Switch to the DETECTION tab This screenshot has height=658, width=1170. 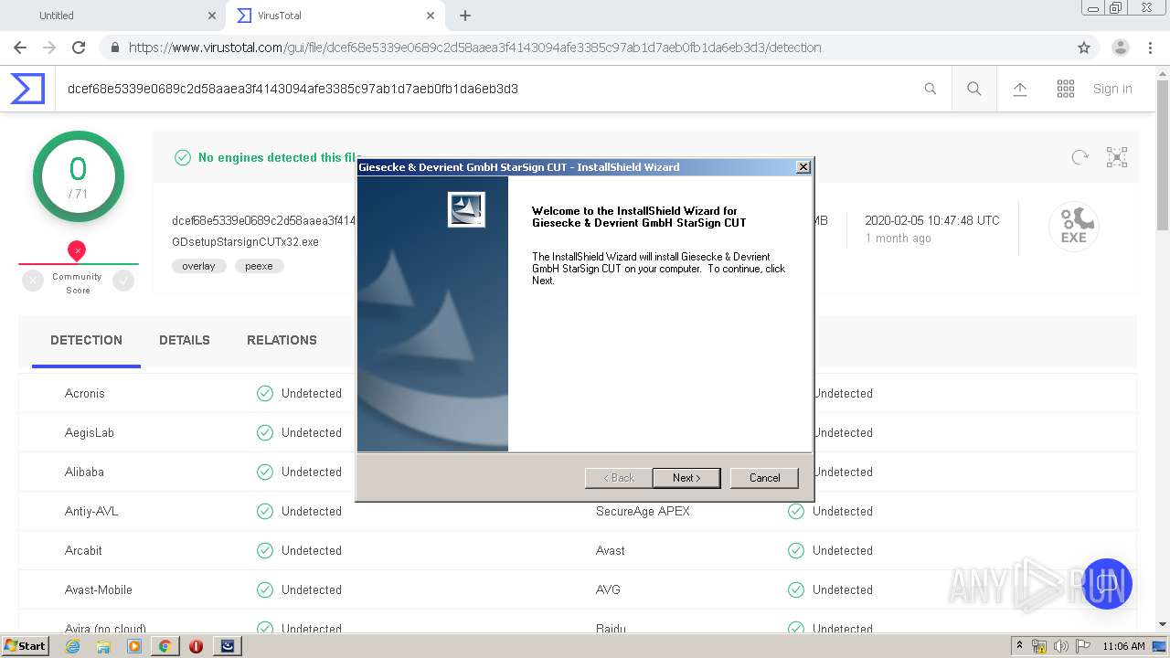86,340
